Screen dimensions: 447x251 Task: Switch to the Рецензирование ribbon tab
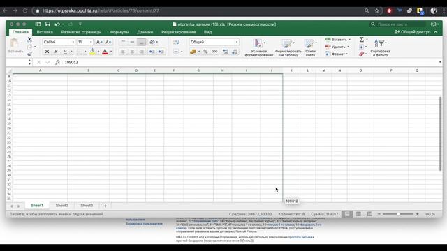[179, 32]
